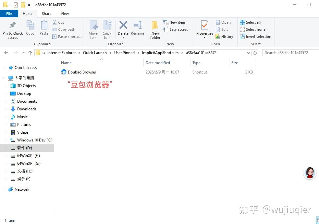The image size is (319, 224).
Task: Open 64WinXP (G:) drive
Action: 29,163
